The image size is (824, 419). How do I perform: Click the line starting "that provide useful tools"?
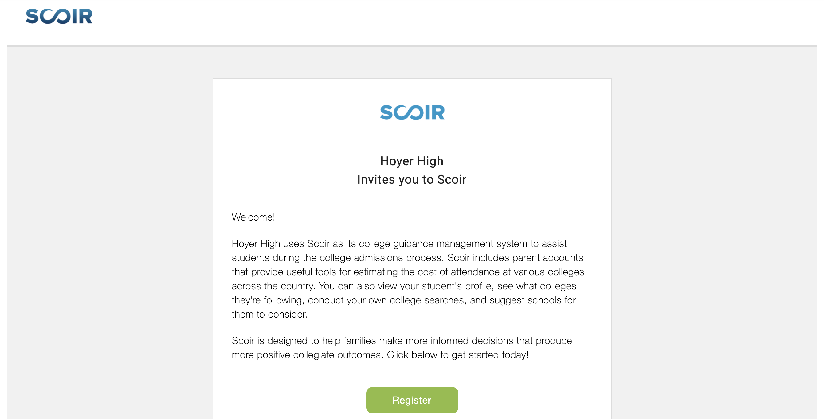[x=408, y=272]
